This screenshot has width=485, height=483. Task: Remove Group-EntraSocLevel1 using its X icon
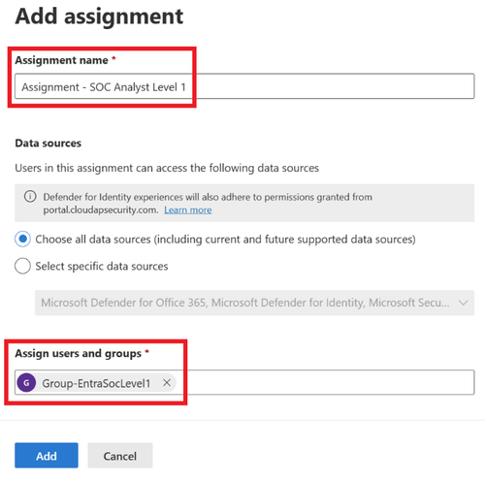(x=167, y=383)
